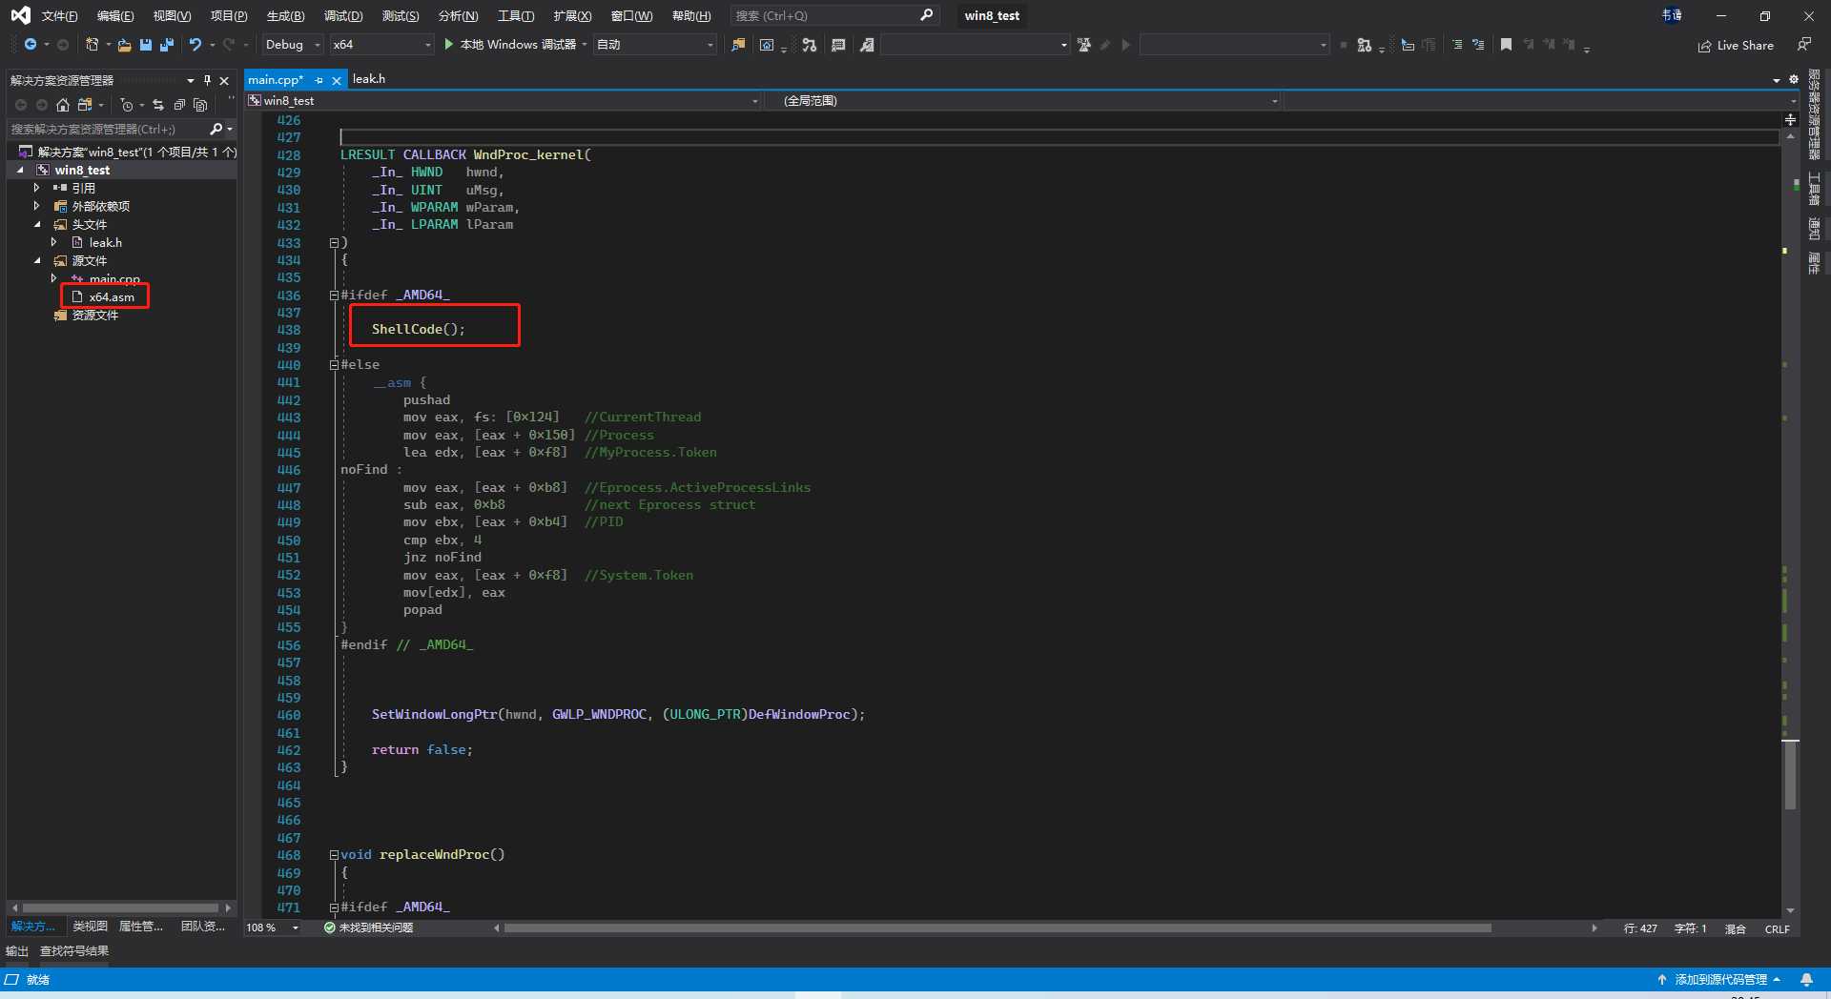The height and width of the screenshot is (999, 1831).
Task: Open the x64 platform dropdown
Action: [x=381, y=45]
